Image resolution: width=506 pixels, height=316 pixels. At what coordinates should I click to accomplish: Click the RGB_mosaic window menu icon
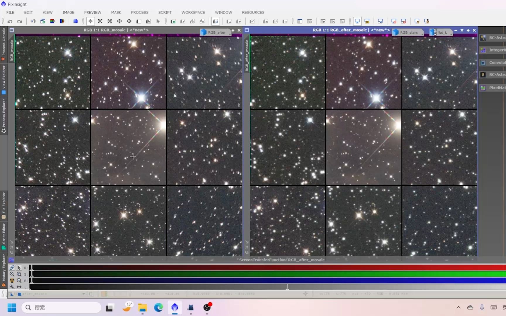12,30
